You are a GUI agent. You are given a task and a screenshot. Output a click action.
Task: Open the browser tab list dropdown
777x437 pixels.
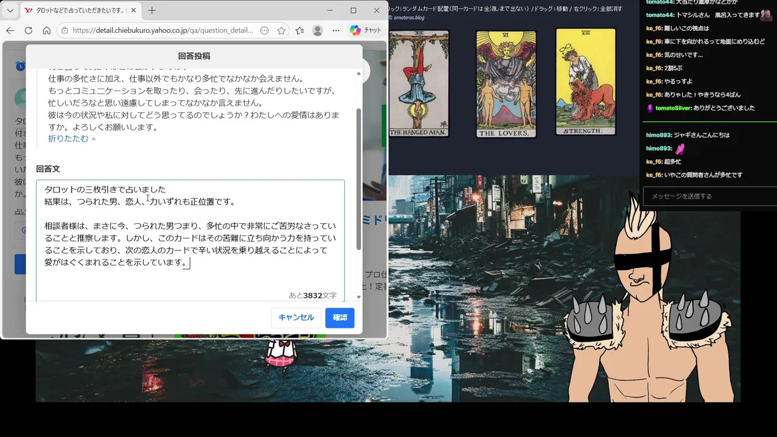pos(10,10)
